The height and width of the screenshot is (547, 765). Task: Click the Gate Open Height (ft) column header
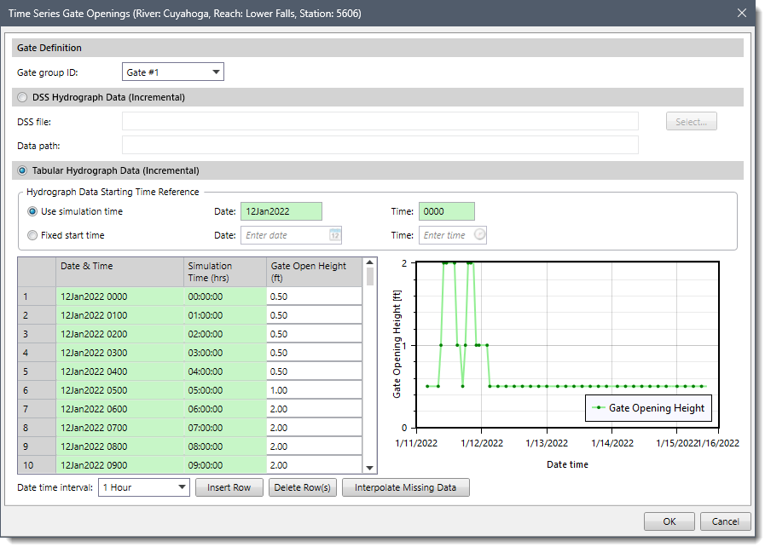(314, 272)
